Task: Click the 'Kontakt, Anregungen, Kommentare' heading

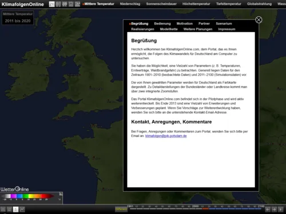Action: click(172, 122)
